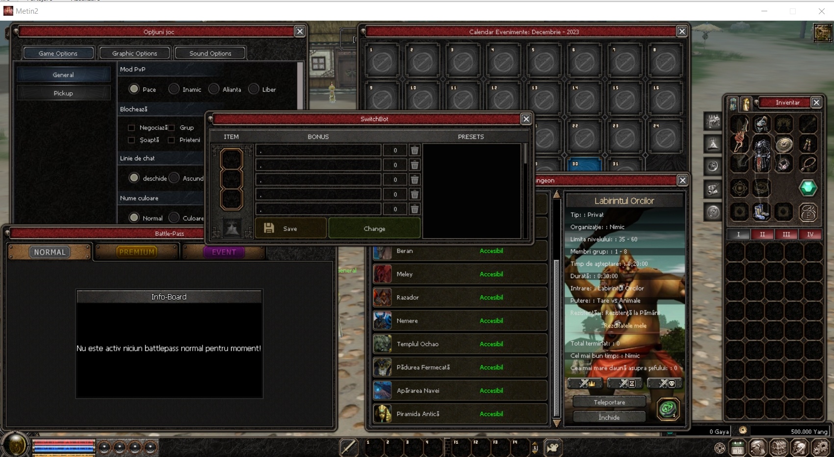Tick the Șoaptă block checkbox
Image resolution: width=834 pixels, height=457 pixels.
[131, 140]
